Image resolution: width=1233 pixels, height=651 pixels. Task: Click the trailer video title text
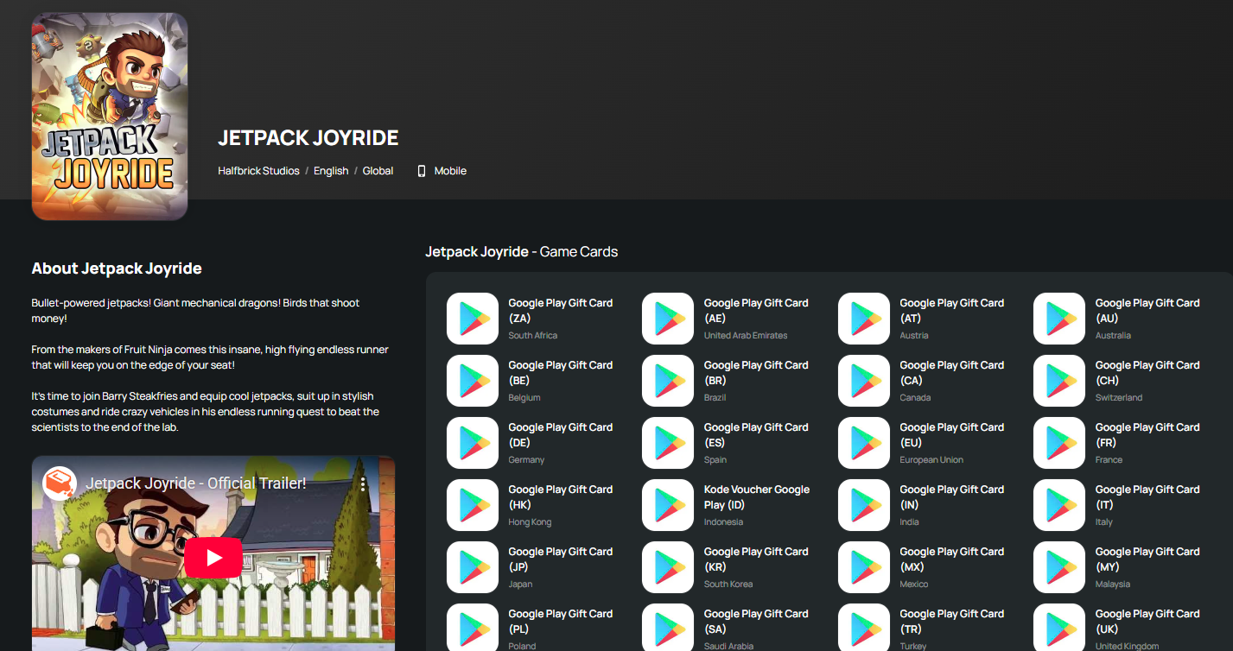(x=196, y=484)
